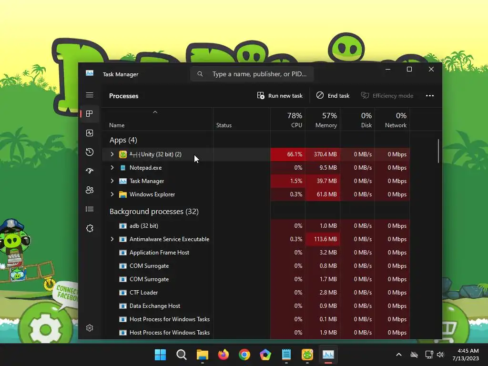
Task: Open Task Manager settings gear icon
Action: 90,328
